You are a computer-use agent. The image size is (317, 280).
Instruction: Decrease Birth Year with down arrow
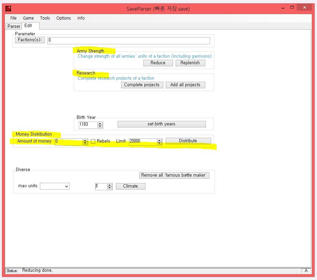[100, 126]
